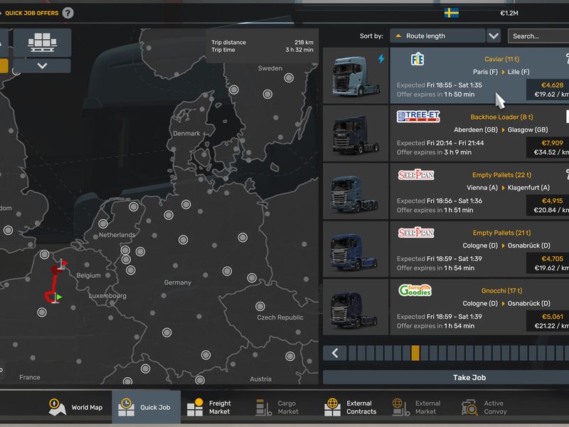
Task: Click the Trip distance 218 km readout
Action: pyautogui.click(x=262, y=43)
